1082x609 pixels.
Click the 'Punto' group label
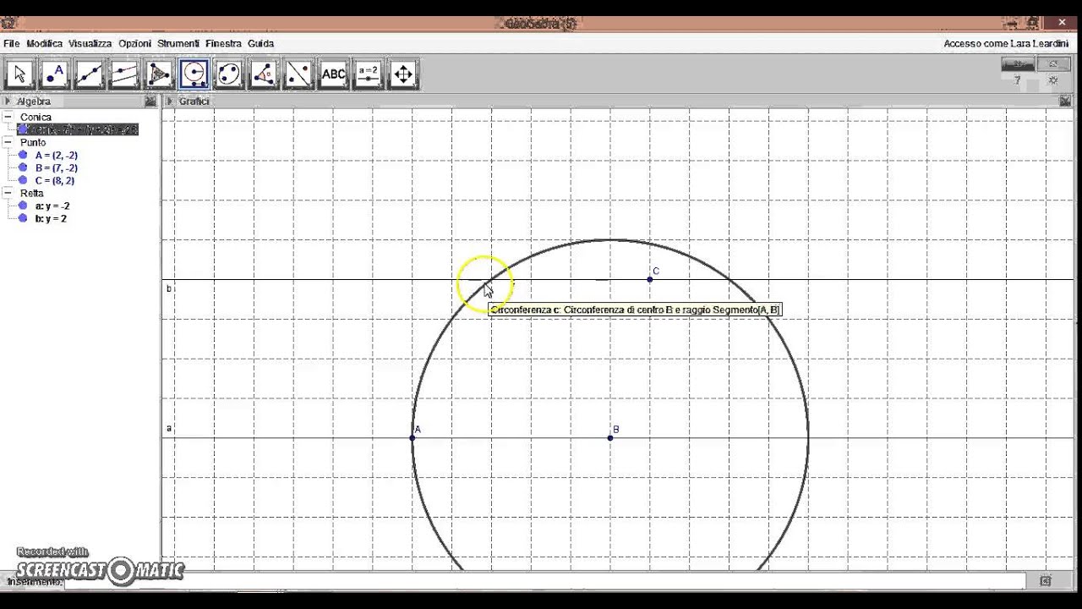tap(33, 142)
